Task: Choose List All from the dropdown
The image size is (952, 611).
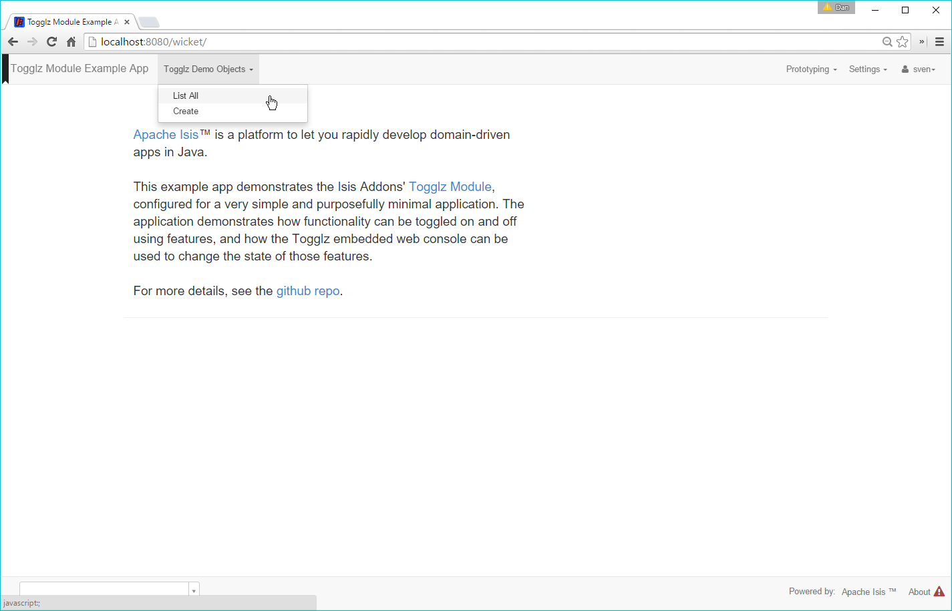Action: click(x=232, y=95)
